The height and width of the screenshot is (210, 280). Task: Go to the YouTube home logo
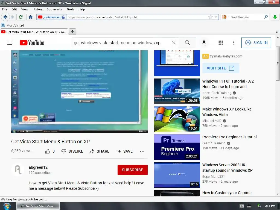tap(32, 43)
